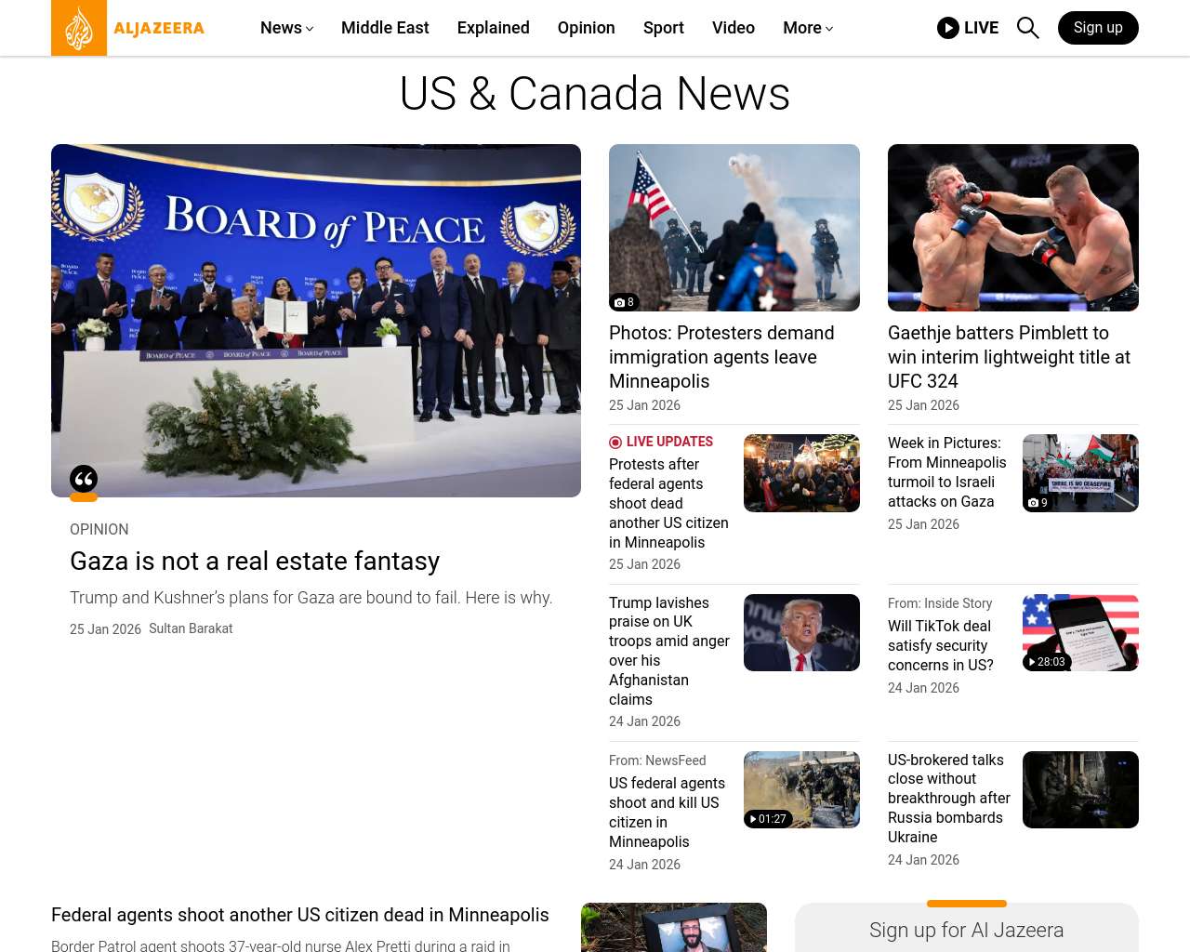Open 'Gaza is not a real estate fantasy' article
This screenshot has height=952, width=1190.
pyautogui.click(x=255, y=562)
